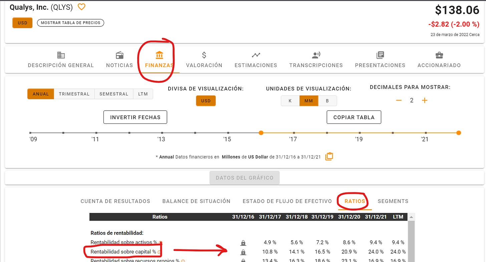Select B display units
Screen dimensions: 486x262
[x=327, y=101]
